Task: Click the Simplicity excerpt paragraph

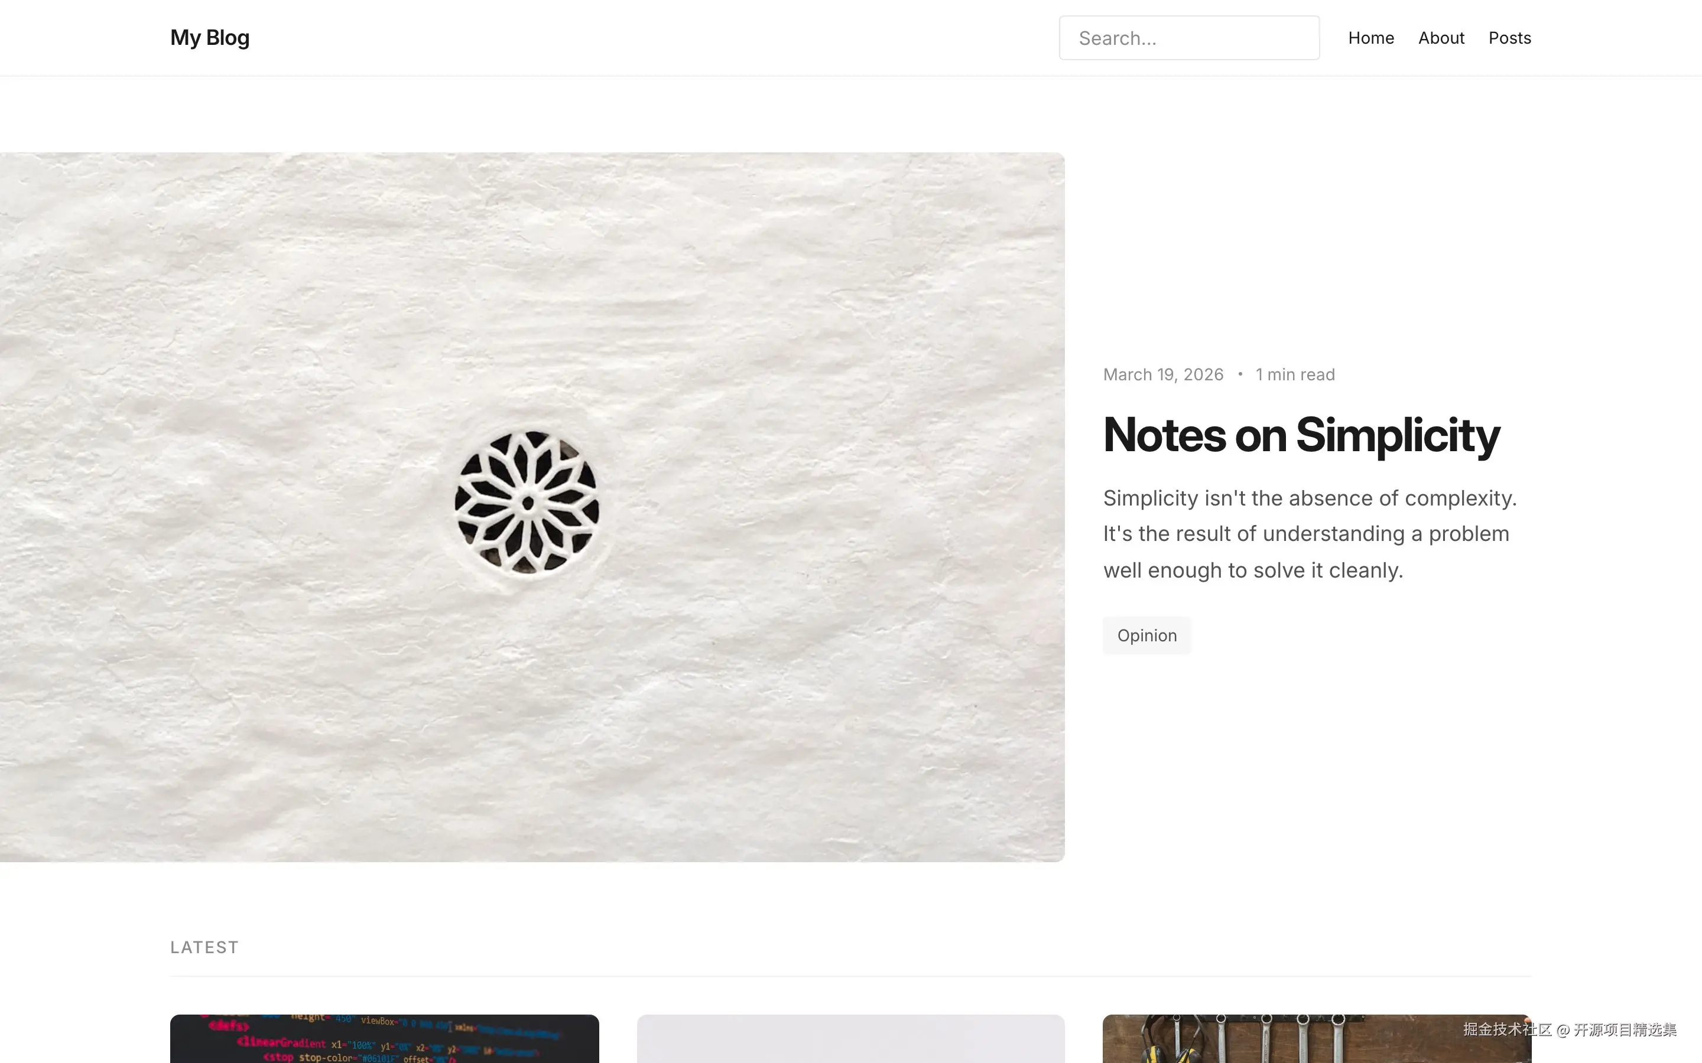Action: coord(1310,534)
